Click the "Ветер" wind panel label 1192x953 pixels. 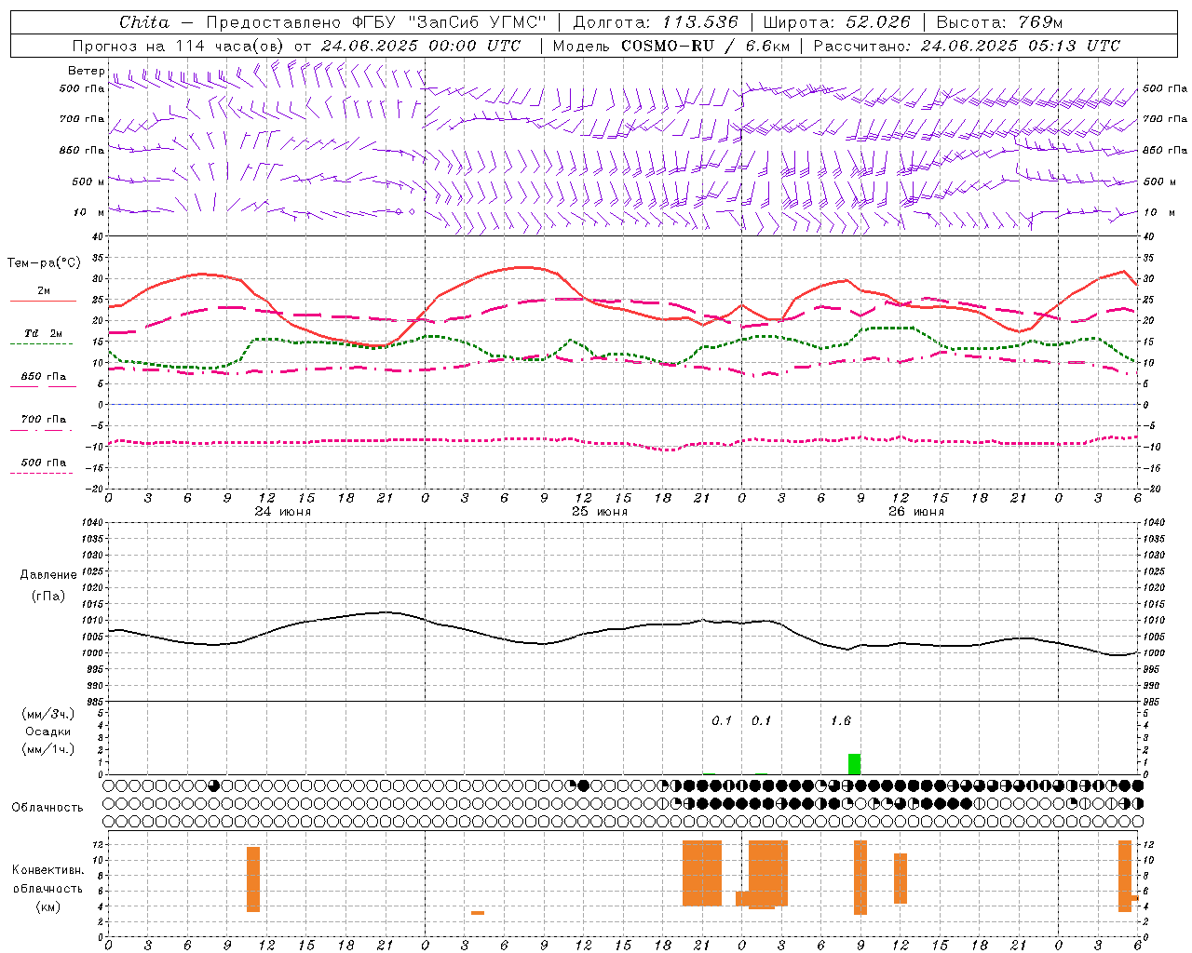pyautogui.click(x=87, y=71)
